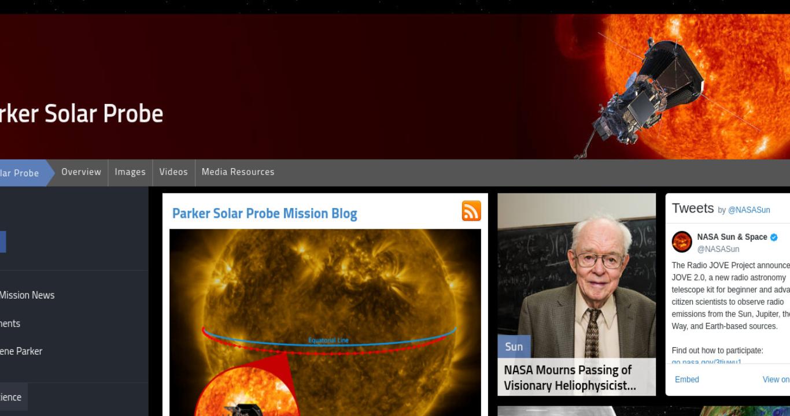Open the Overview tab
Viewport: 790px width, 416px height.
point(81,172)
